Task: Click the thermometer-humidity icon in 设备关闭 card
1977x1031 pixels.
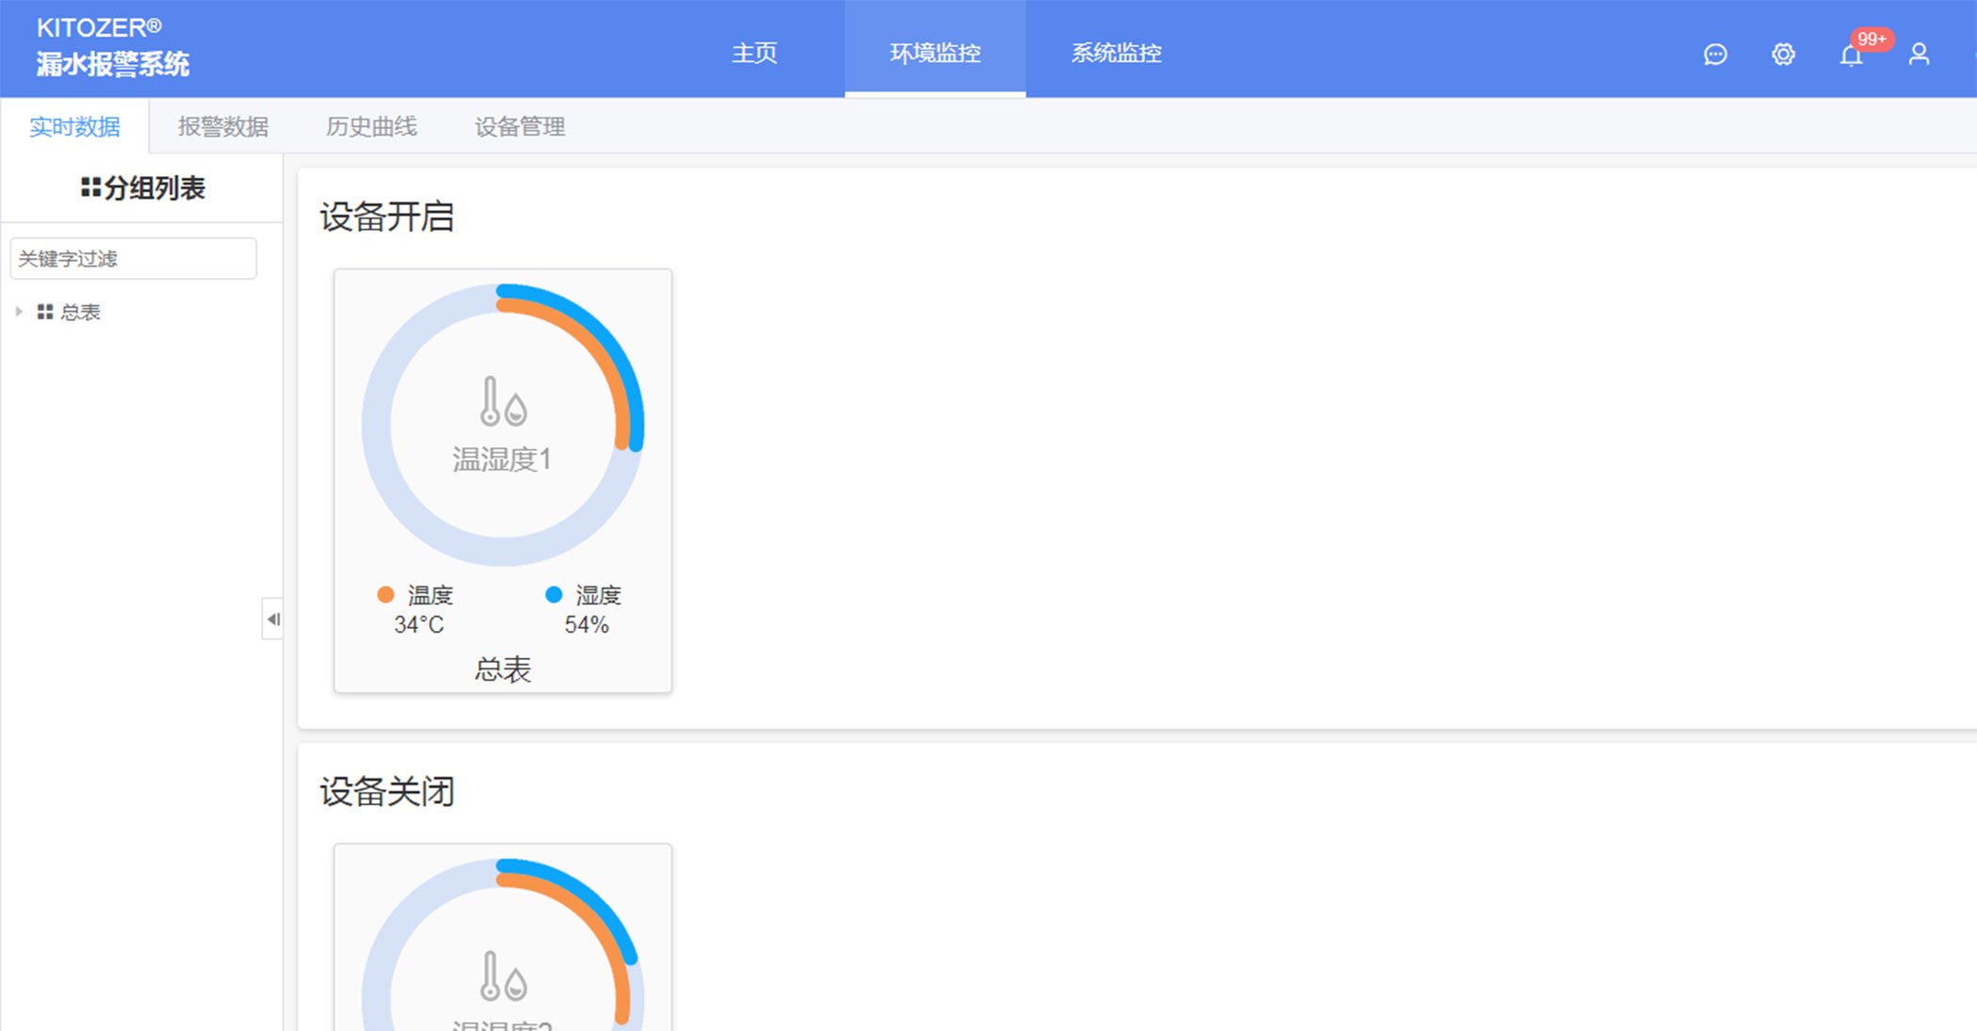Action: click(503, 975)
